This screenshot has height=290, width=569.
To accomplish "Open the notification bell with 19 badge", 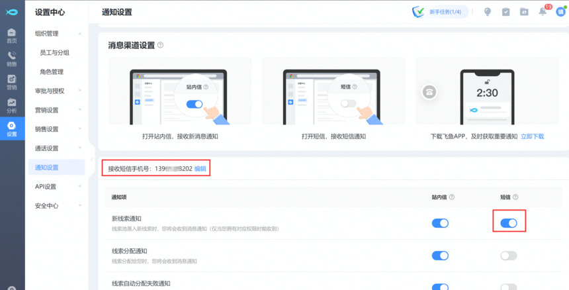I will click(543, 12).
